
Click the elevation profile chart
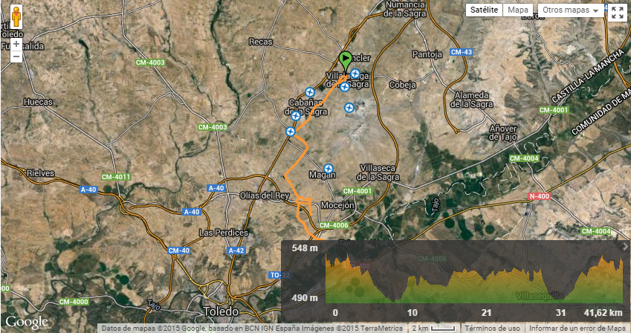[x=473, y=279]
